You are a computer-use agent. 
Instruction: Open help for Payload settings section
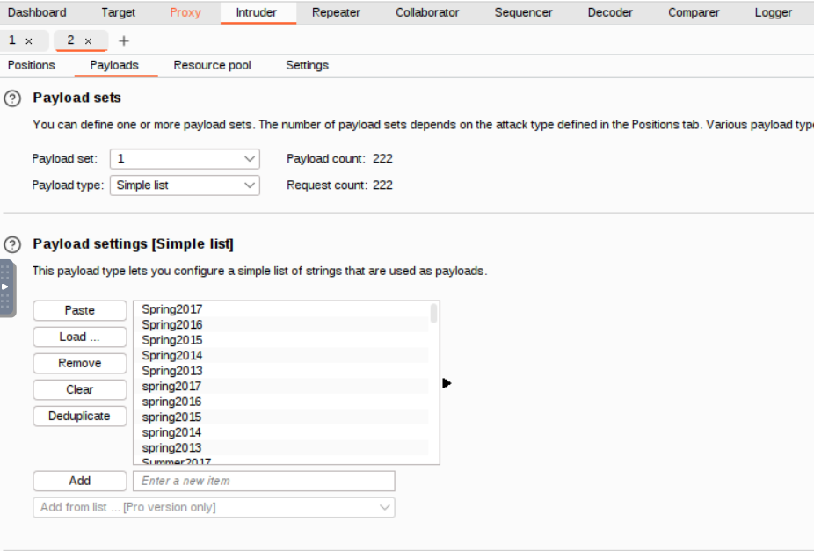(12, 244)
